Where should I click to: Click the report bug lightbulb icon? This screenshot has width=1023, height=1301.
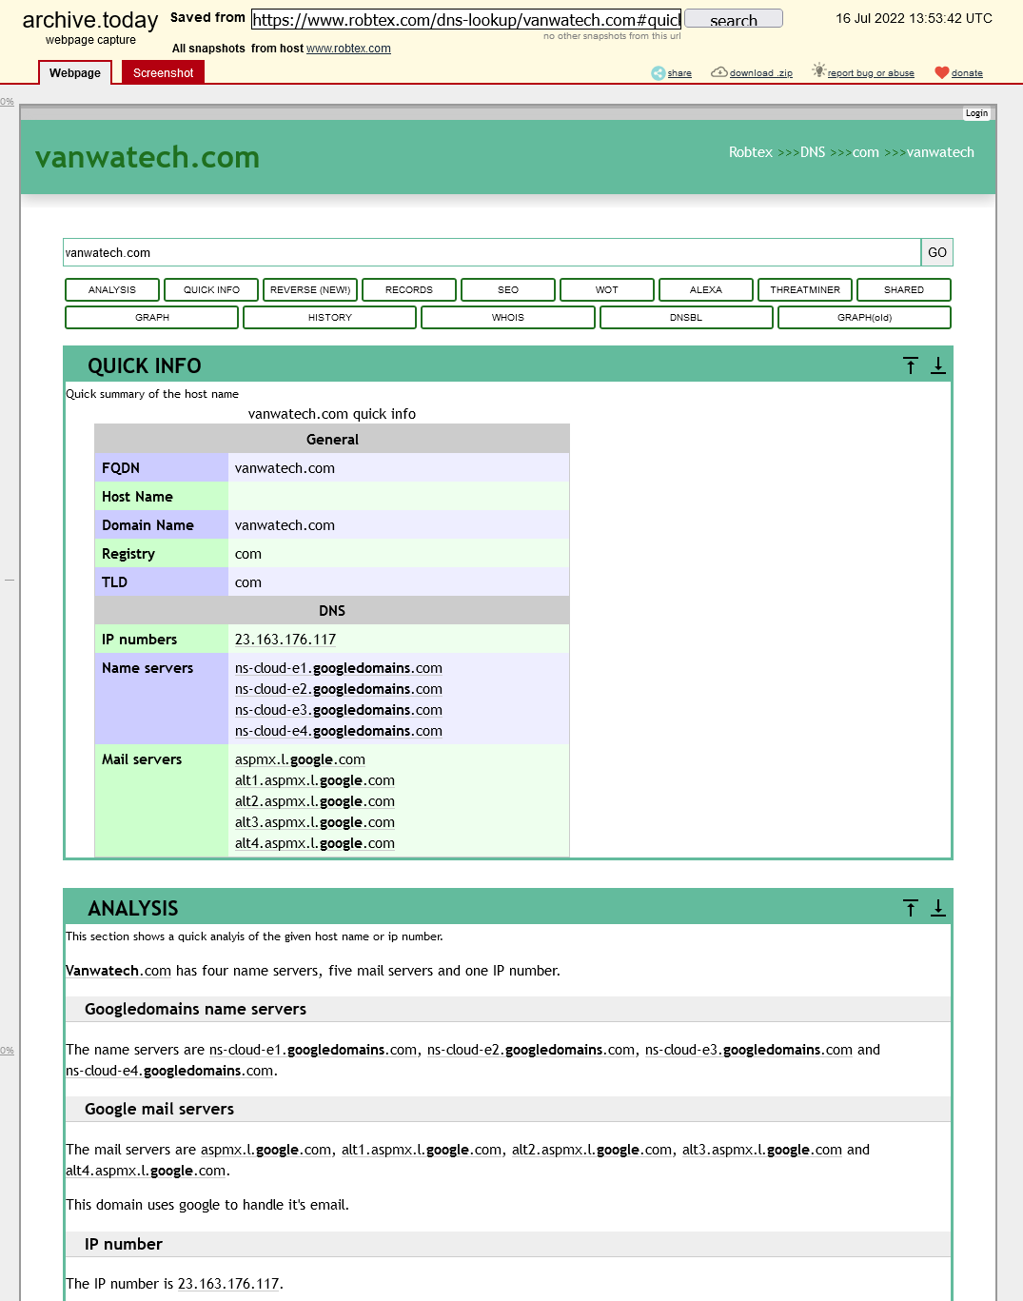click(x=818, y=70)
